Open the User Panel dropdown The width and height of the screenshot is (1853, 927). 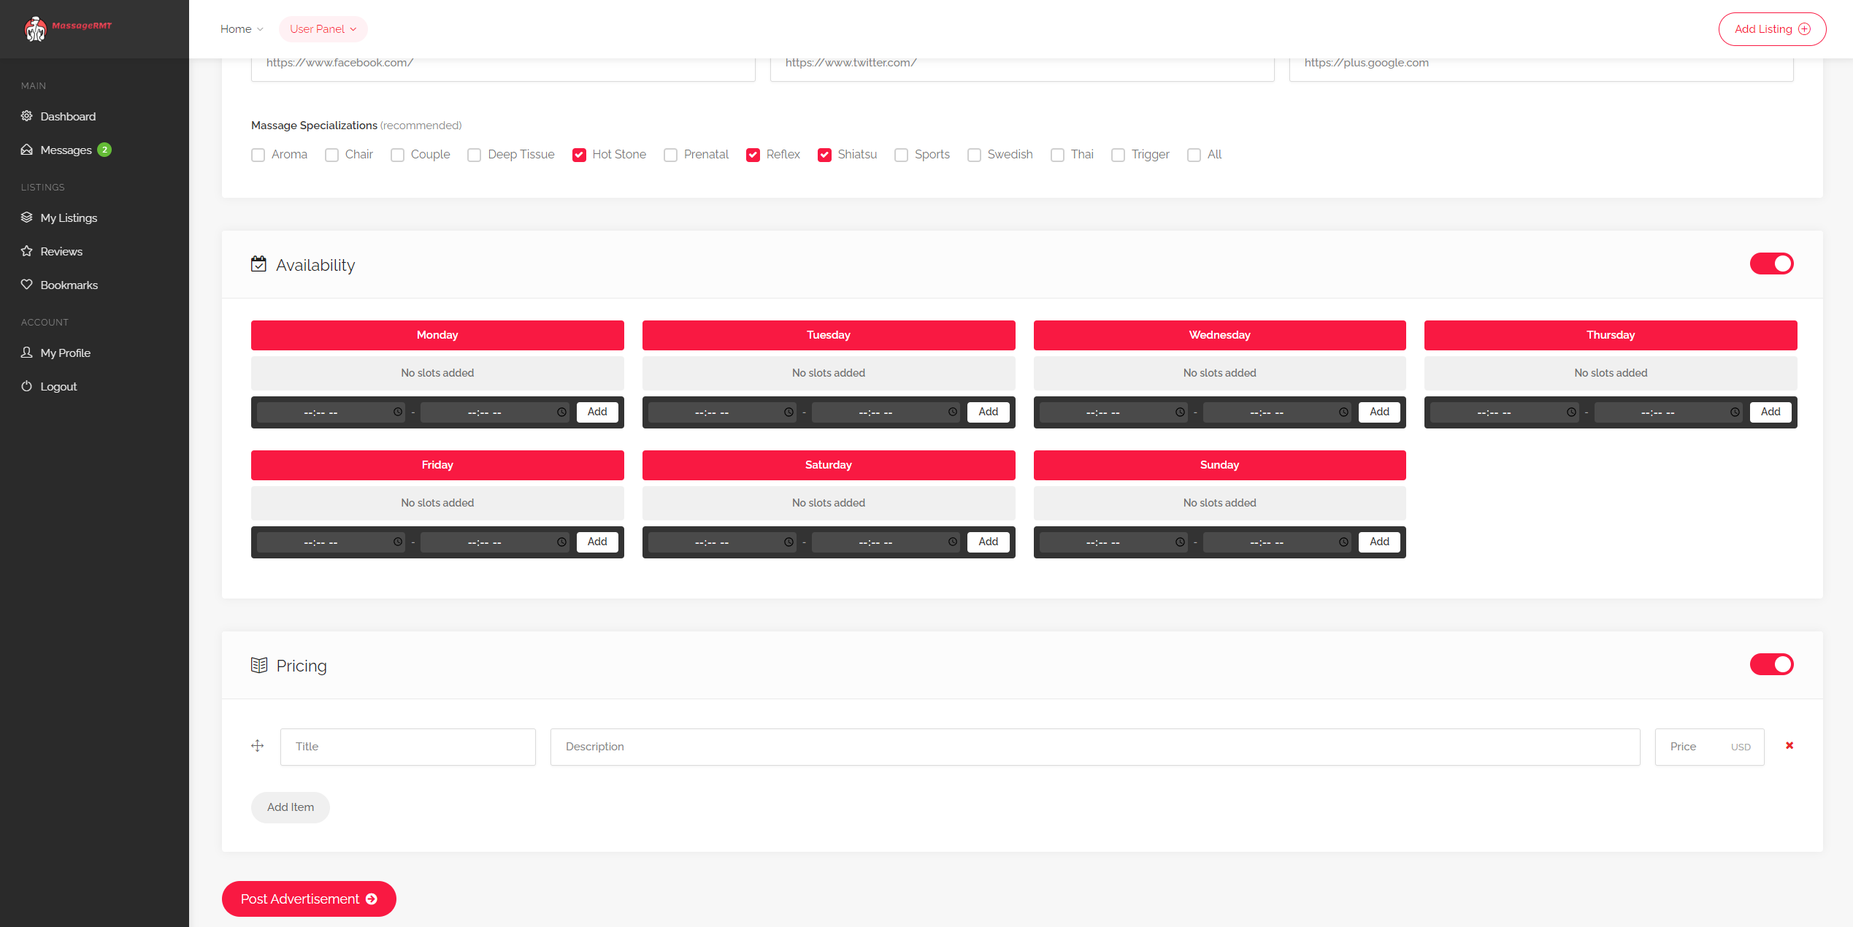(323, 29)
